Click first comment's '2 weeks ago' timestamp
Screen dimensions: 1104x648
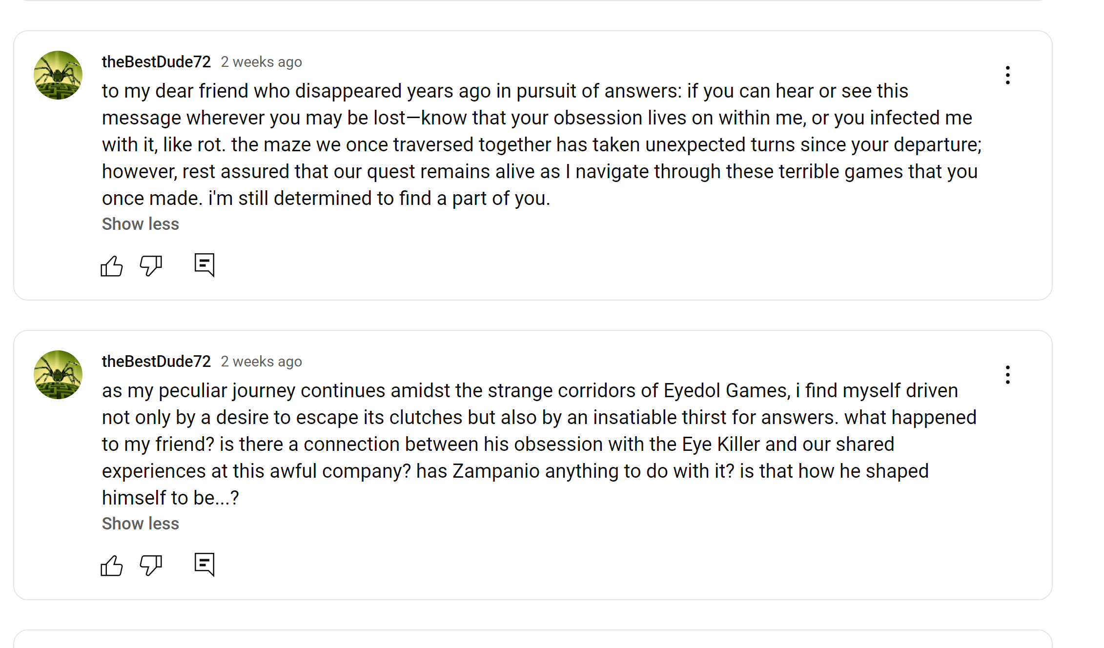261,62
